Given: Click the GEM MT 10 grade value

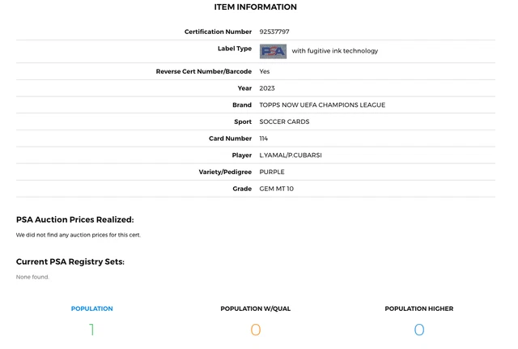Looking at the screenshot, I should 277,189.
